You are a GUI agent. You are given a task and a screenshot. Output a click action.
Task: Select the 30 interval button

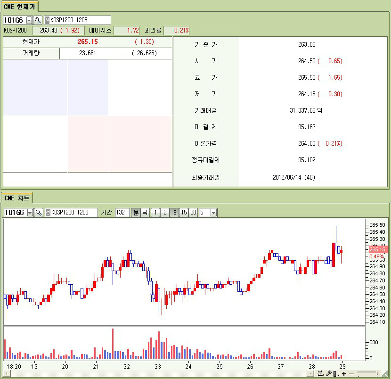(193, 213)
